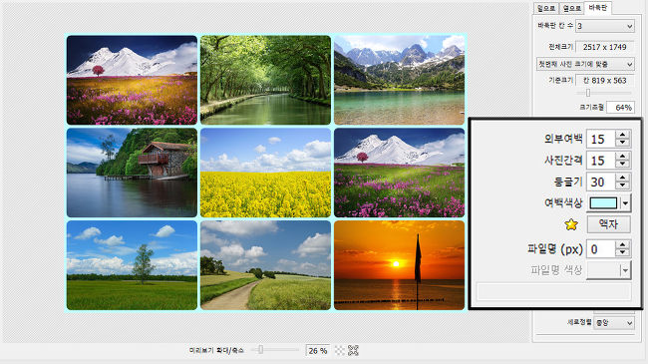648x364 pixels.
Task: Switch to the 밑으로 tab
Action: pyautogui.click(x=546, y=8)
